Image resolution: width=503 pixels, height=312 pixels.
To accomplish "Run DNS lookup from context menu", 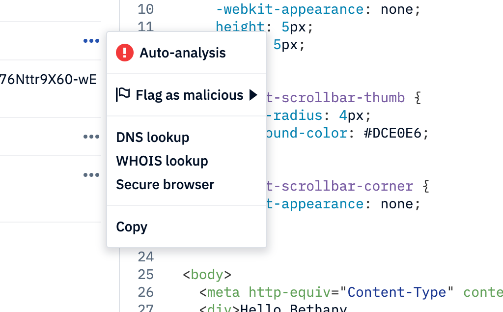I will pyautogui.click(x=153, y=138).
